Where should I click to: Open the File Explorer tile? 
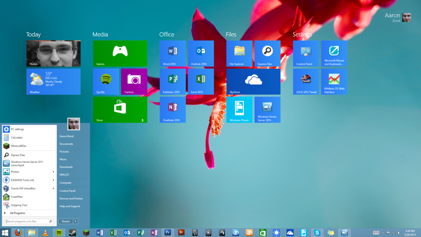coord(239,53)
